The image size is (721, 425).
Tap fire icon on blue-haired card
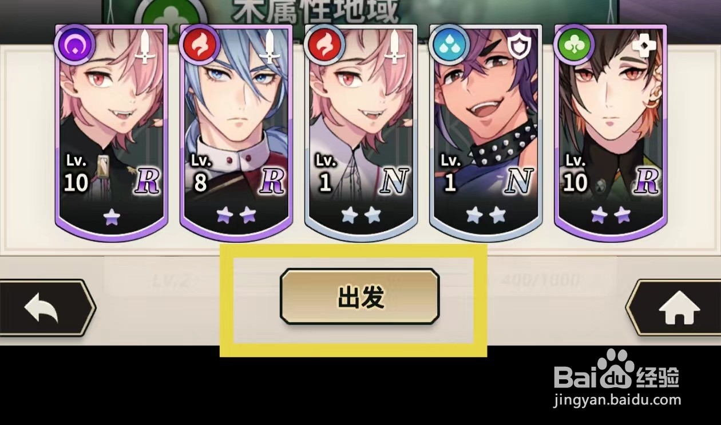[x=199, y=44]
